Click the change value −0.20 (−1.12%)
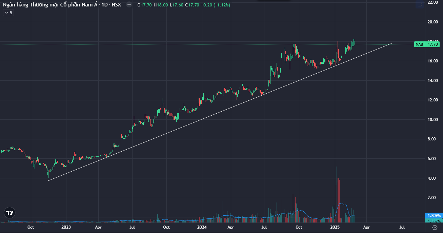This screenshot has height=233, width=443. [215, 5]
